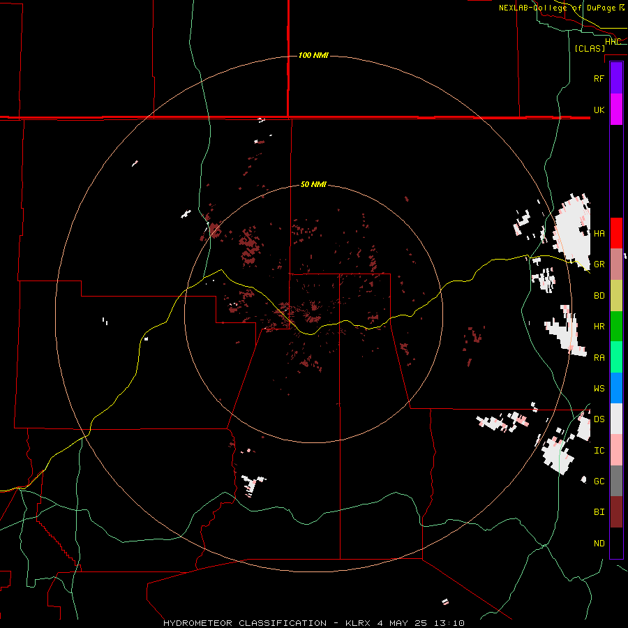Click the BD legend label
The width and height of the screenshot is (628, 628).
599,296
